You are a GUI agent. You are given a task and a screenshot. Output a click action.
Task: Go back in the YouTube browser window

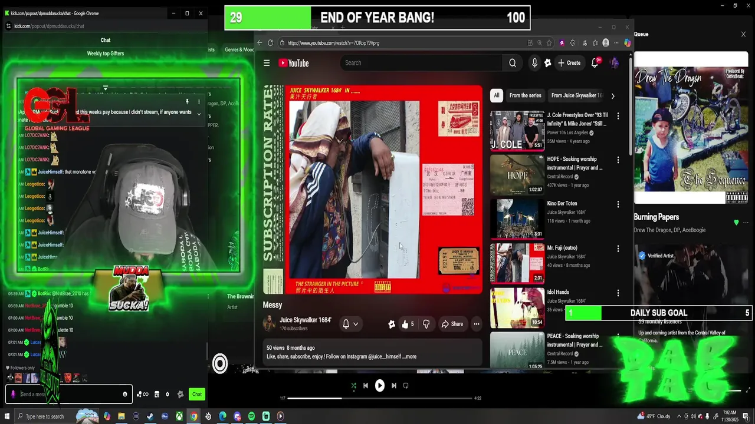coord(260,43)
